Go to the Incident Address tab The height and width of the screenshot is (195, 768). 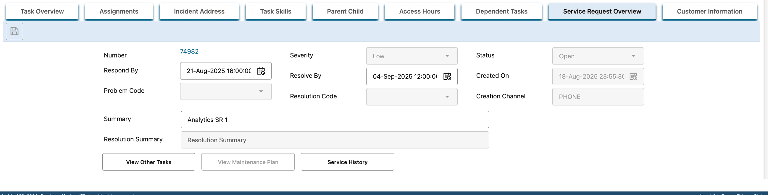click(x=199, y=11)
